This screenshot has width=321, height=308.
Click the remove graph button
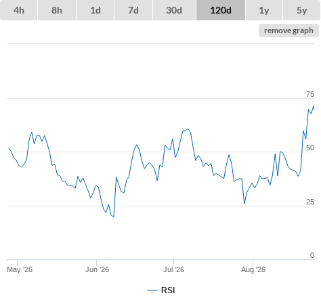pyautogui.click(x=288, y=30)
